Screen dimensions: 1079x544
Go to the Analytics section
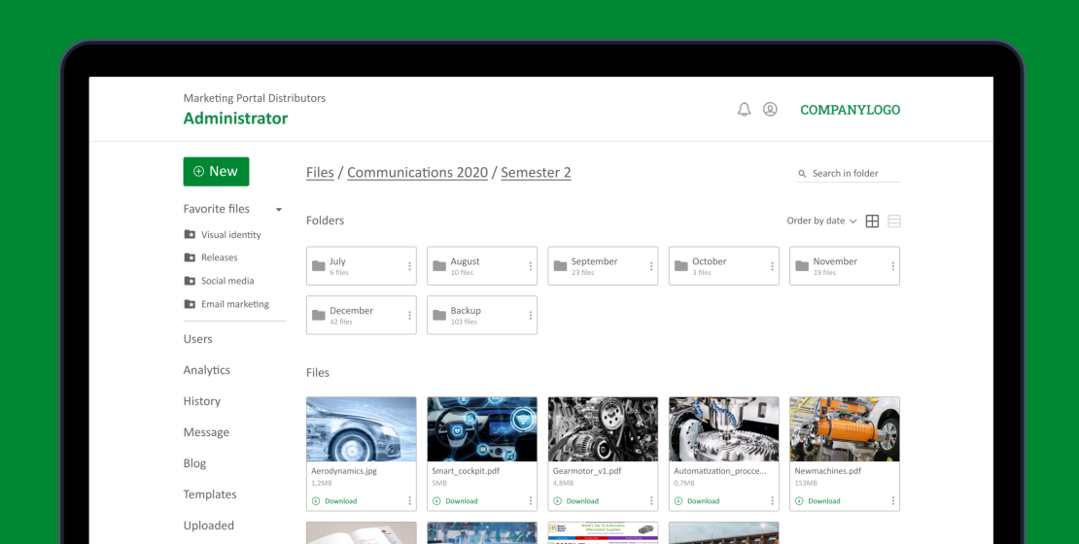(x=206, y=370)
